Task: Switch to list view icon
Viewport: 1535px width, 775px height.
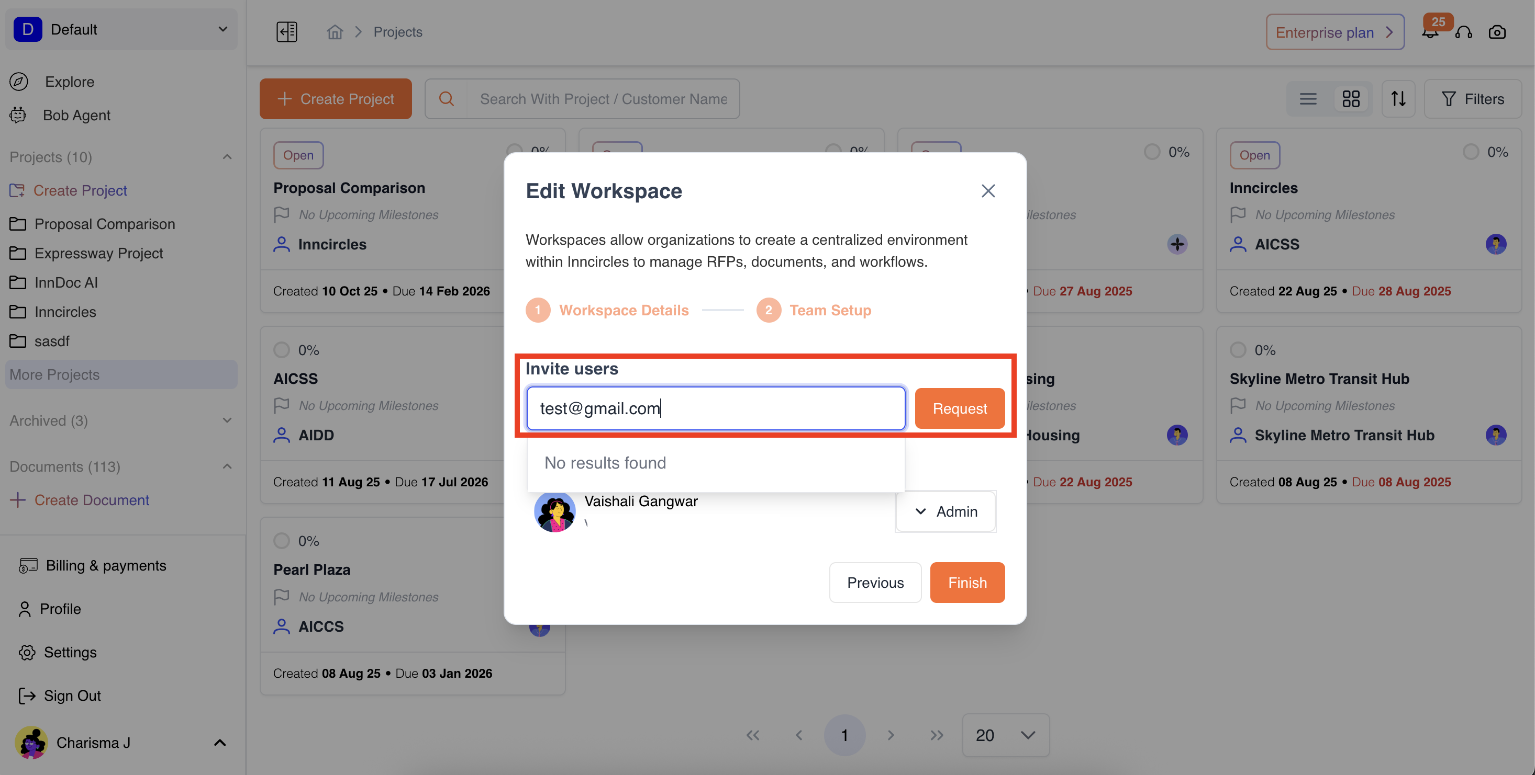Action: [x=1308, y=99]
